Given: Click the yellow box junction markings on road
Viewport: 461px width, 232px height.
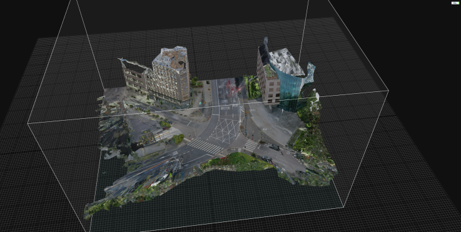Looking at the screenshot, I should (x=225, y=131).
